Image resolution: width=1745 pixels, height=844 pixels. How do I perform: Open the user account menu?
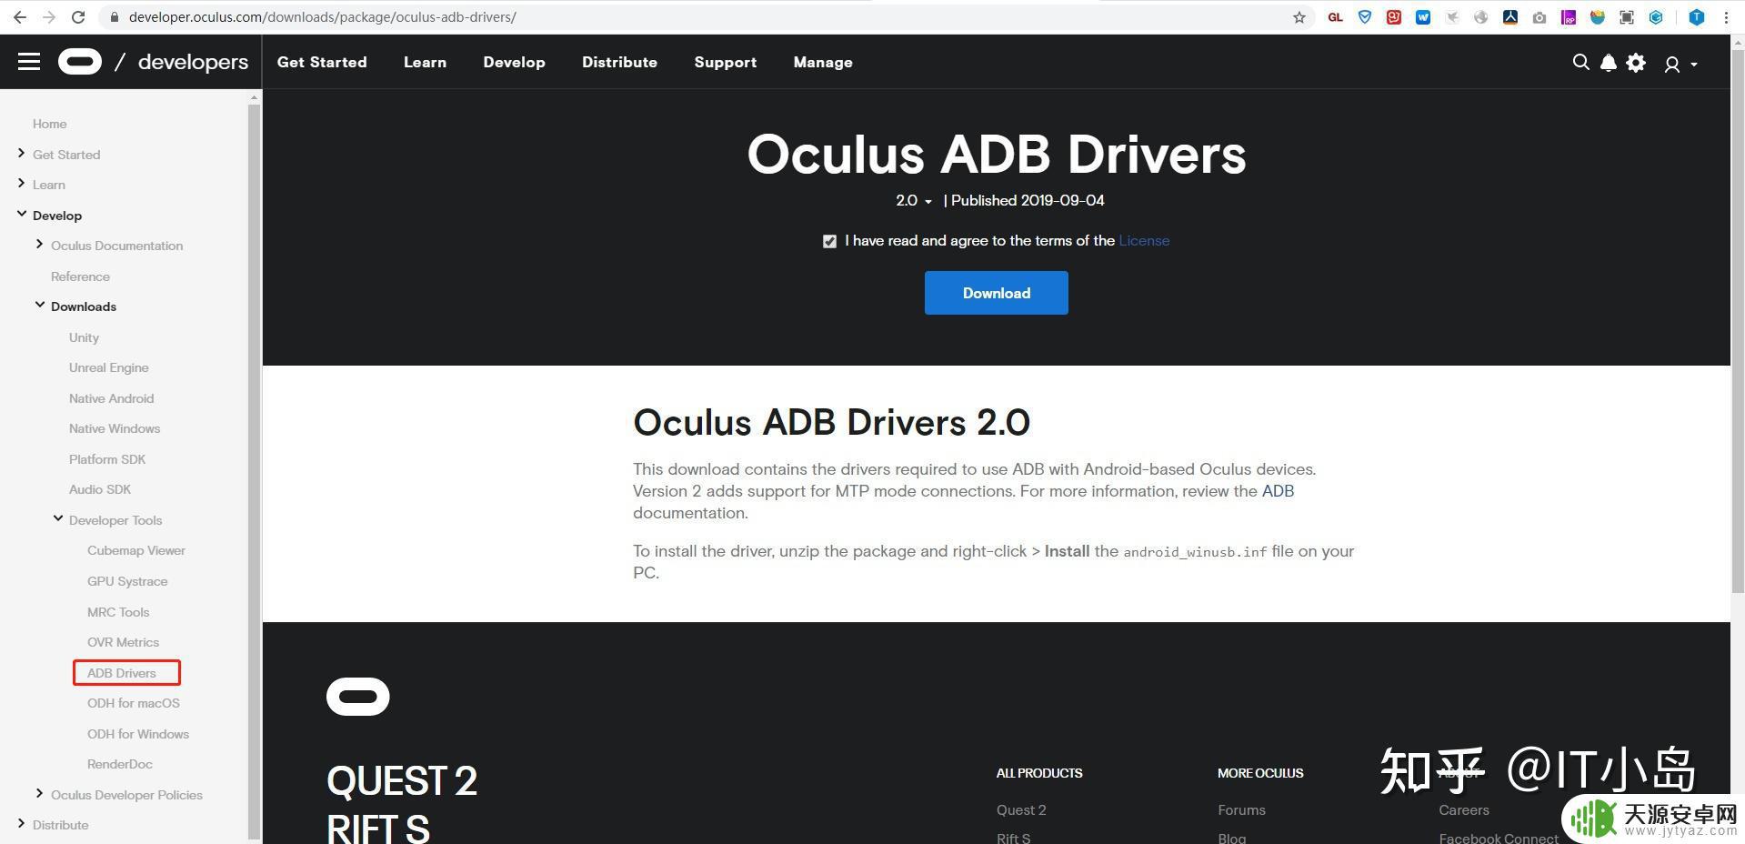1680,64
